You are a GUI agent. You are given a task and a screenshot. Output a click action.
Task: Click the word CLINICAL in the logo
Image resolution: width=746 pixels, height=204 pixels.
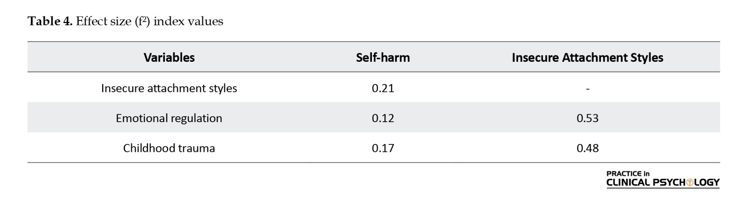pyautogui.click(x=628, y=182)
